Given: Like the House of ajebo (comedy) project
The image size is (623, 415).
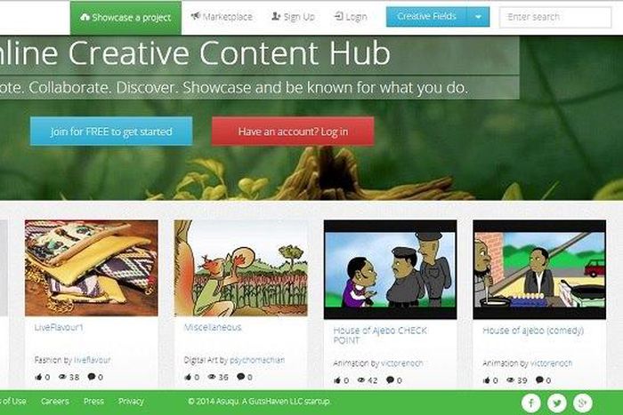Looking at the screenshot, I should 486,379.
